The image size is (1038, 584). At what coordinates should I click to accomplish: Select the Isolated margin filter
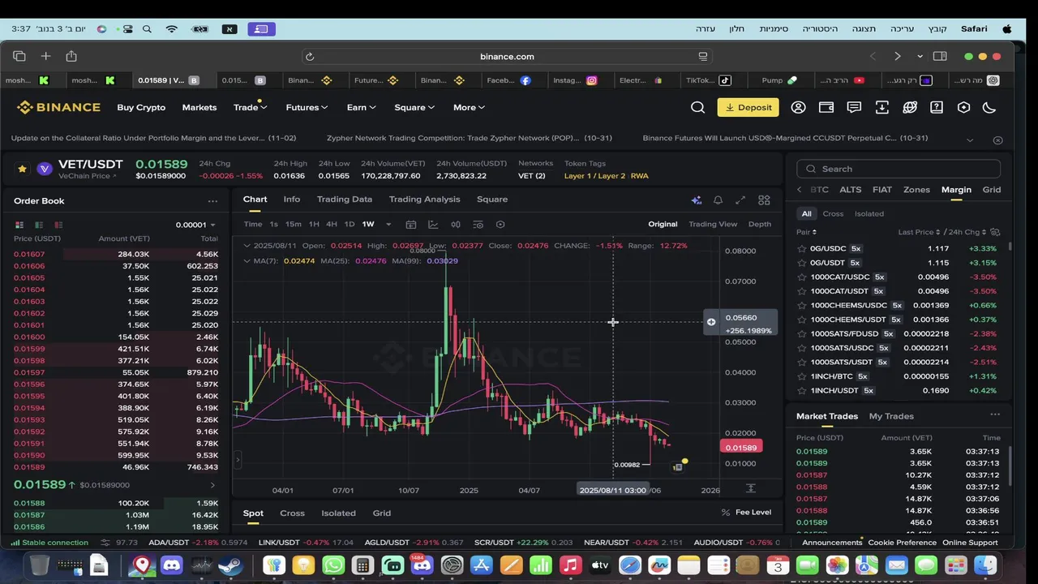pyautogui.click(x=869, y=214)
